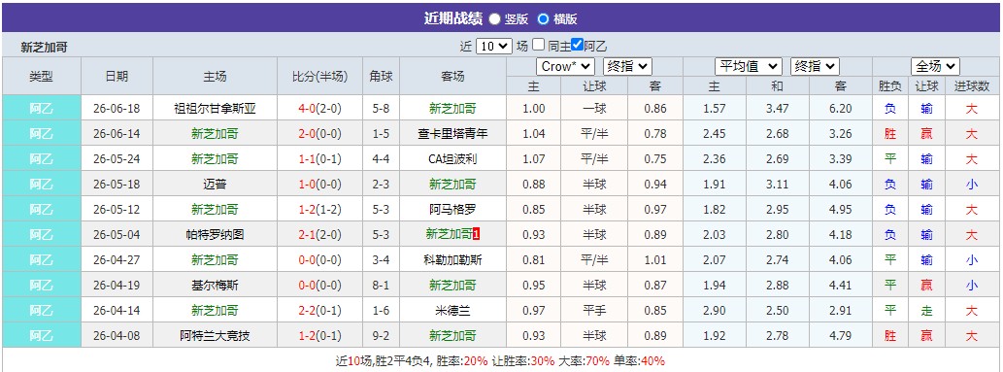This screenshot has width=1003, height=372.
Task: Open 帕特罗纳图 team link
Action: tap(215, 235)
